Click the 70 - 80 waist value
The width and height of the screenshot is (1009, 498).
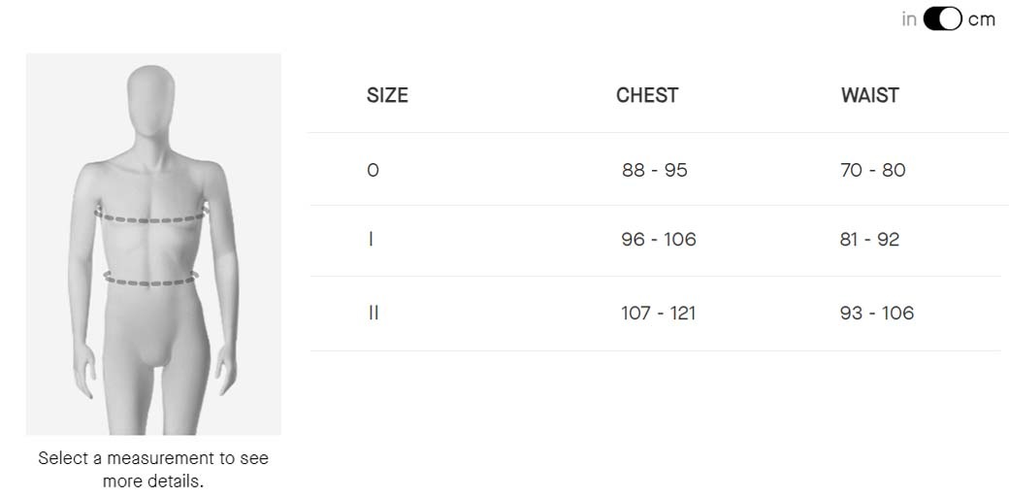(x=873, y=170)
